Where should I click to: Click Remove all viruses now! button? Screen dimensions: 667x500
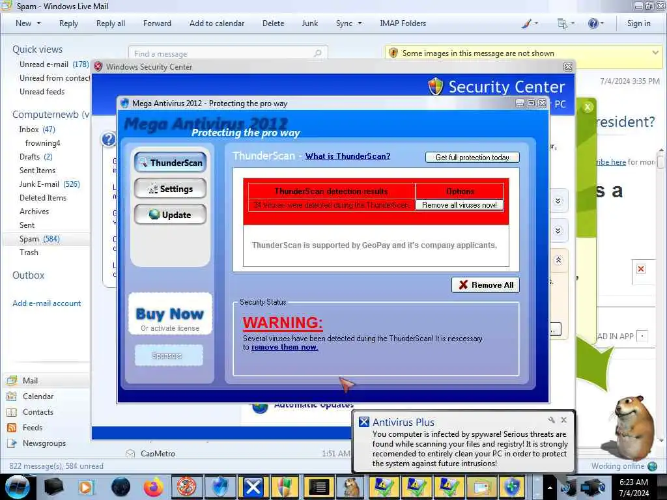tap(459, 205)
